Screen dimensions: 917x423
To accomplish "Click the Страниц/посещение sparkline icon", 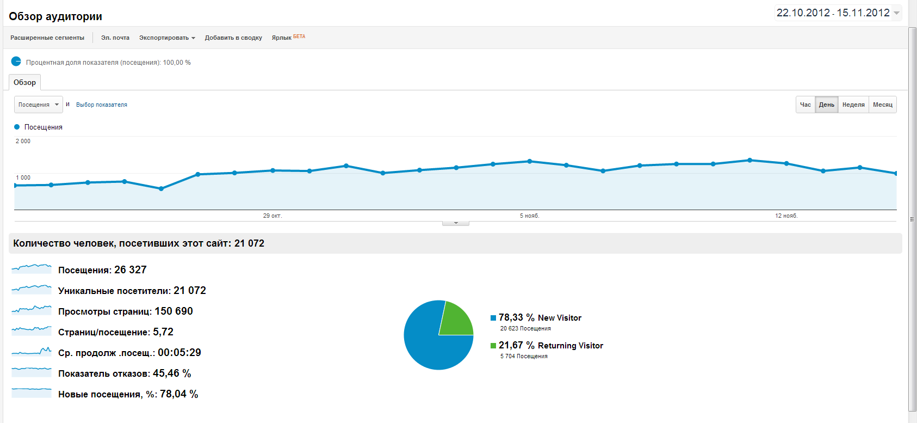I will click(32, 331).
